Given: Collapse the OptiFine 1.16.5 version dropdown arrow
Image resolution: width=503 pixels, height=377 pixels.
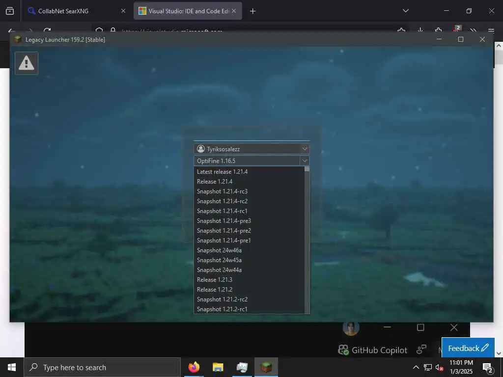Looking at the screenshot, I should (x=305, y=161).
